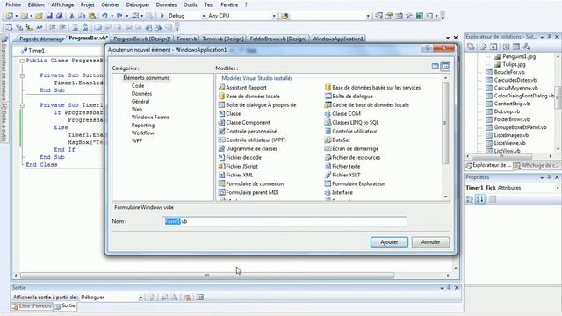
Task: Switch to ProgressBar.vb [Design] tab
Action: click(x=141, y=39)
